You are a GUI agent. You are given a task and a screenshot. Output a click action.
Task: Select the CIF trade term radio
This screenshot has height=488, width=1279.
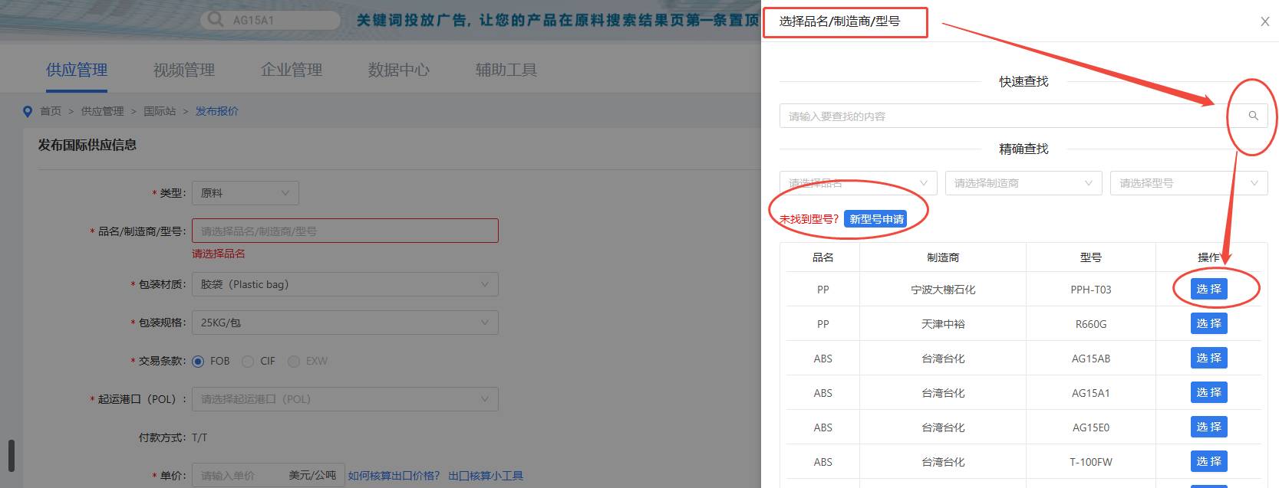point(248,361)
